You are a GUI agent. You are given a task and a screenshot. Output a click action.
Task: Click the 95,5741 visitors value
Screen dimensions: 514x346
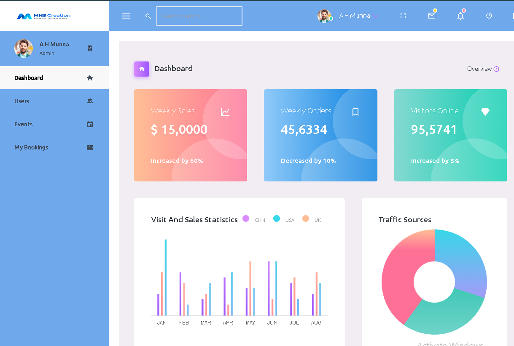click(x=434, y=130)
